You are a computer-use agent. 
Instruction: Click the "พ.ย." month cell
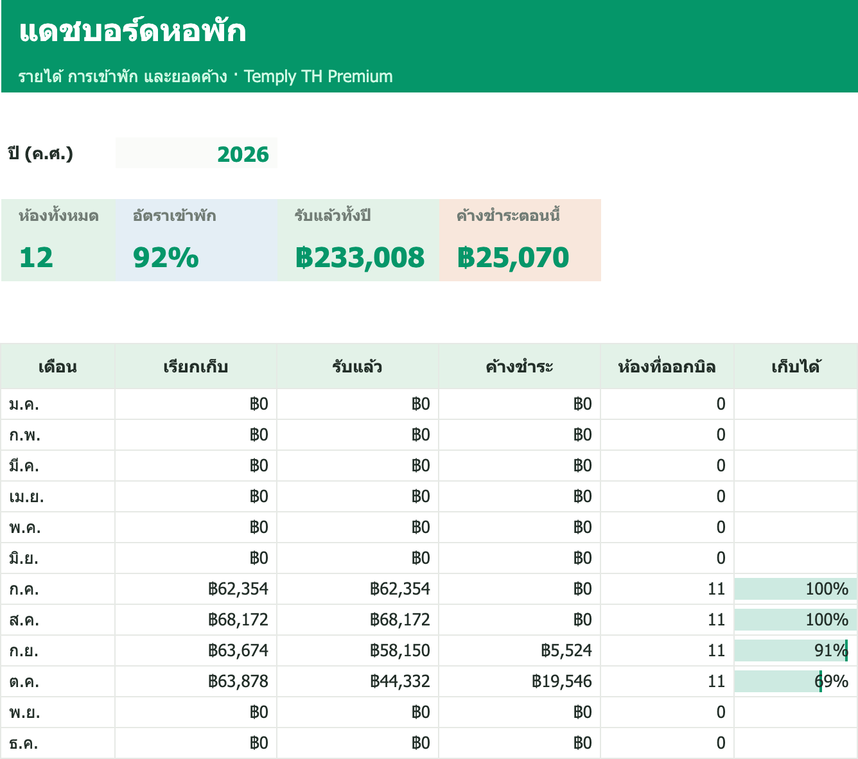point(58,712)
